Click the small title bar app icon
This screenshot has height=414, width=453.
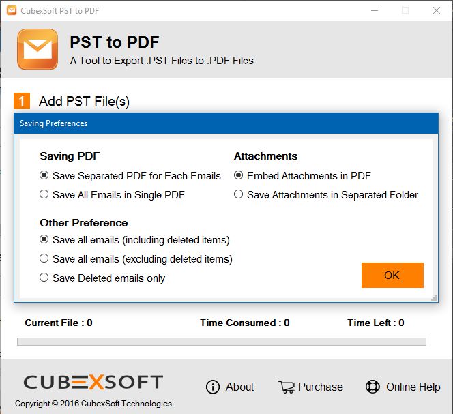pos(12,10)
